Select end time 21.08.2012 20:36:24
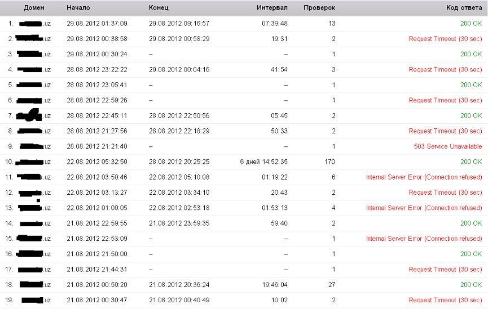 [x=179, y=285]
